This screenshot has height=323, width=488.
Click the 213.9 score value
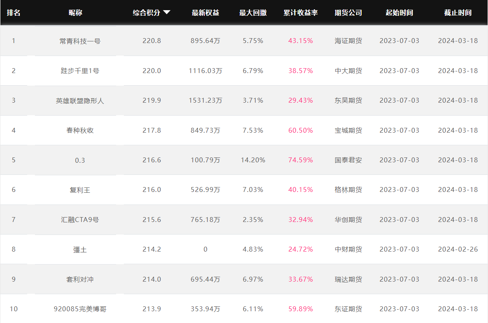[152, 309]
